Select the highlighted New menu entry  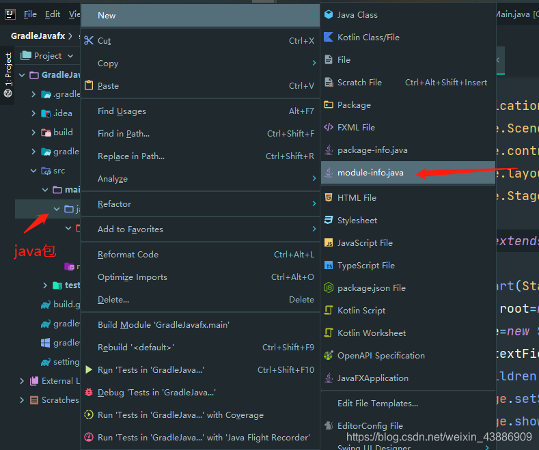pos(200,16)
